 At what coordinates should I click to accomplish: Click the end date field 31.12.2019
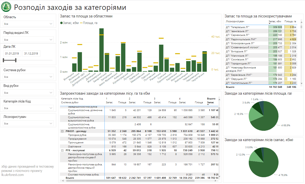pos(31,54)
